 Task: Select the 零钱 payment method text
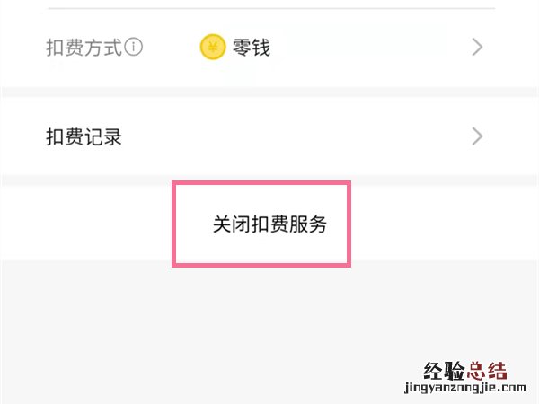pos(252,48)
